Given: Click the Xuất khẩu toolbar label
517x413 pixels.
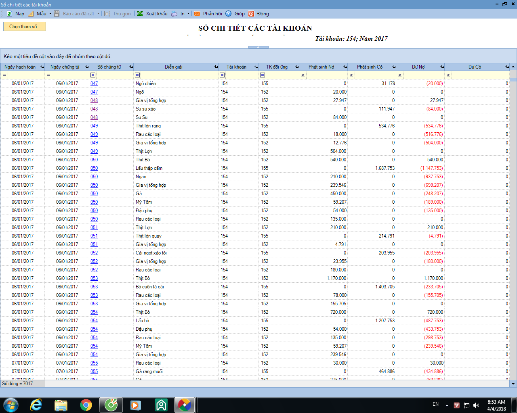Looking at the screenshot, I should pyautogui.click(x=157, y=14).
